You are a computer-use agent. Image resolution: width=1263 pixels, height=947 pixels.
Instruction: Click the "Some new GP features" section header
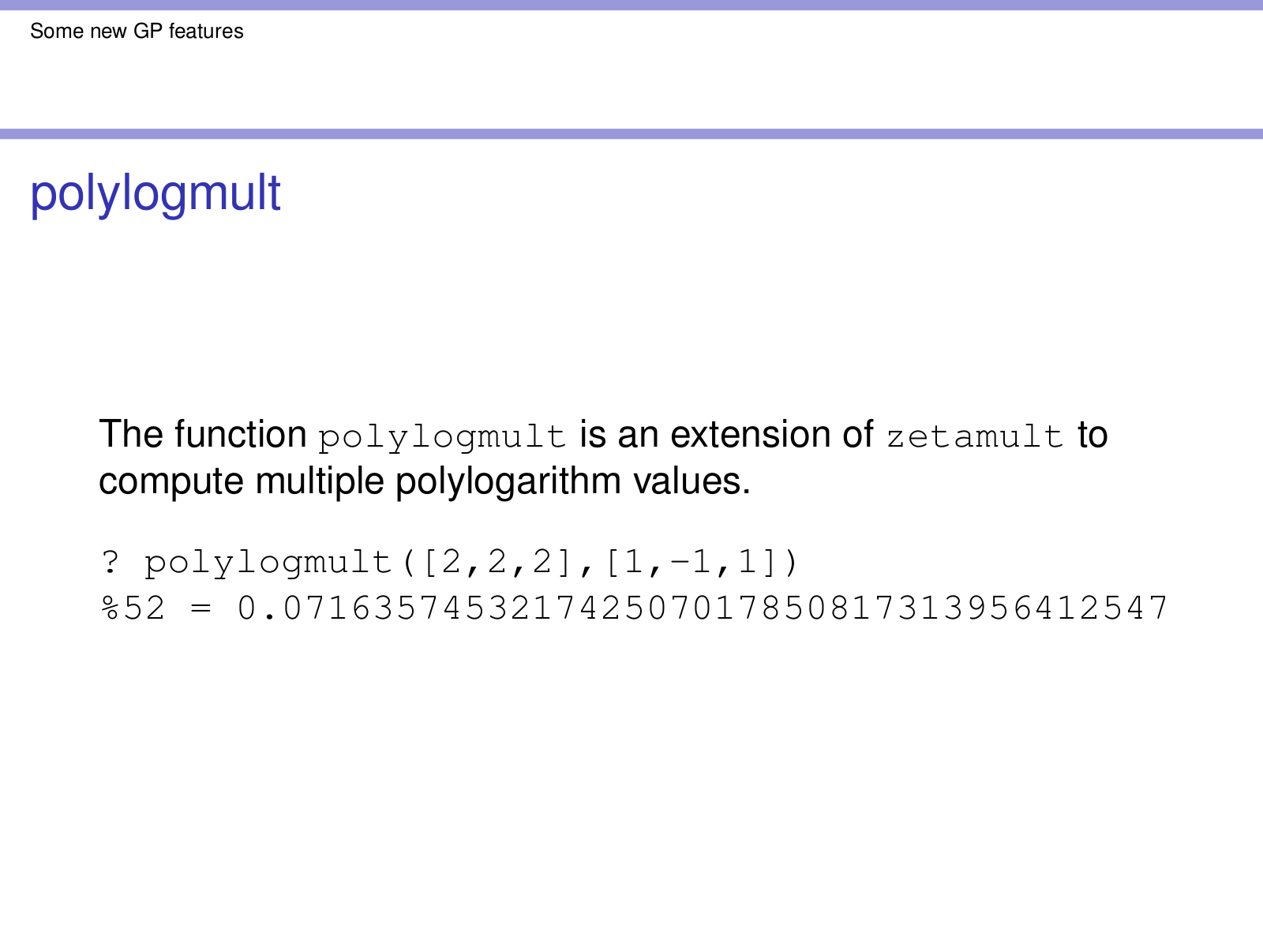[x=137, y=32]
